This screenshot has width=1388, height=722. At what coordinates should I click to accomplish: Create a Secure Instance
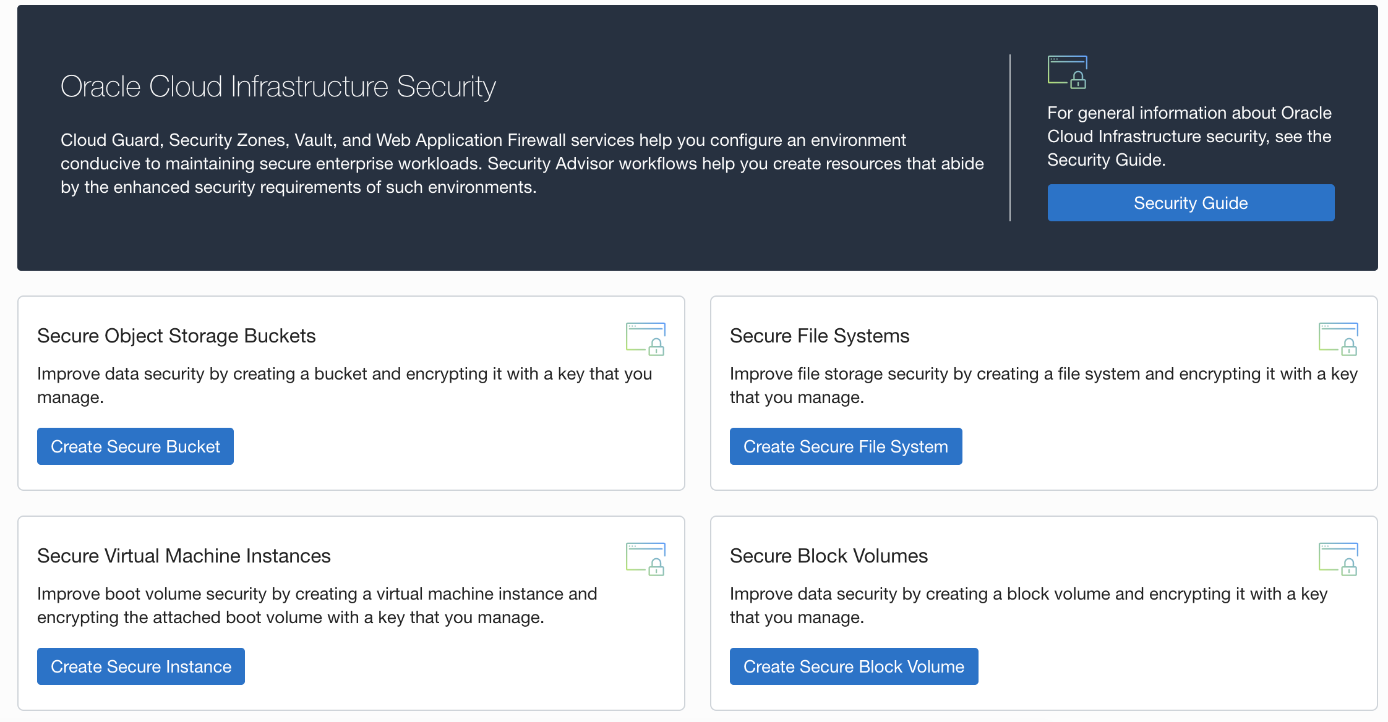click(x=140, y=666)
